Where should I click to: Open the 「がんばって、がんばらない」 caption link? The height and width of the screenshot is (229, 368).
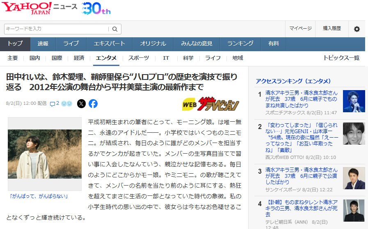click(39, 196)
